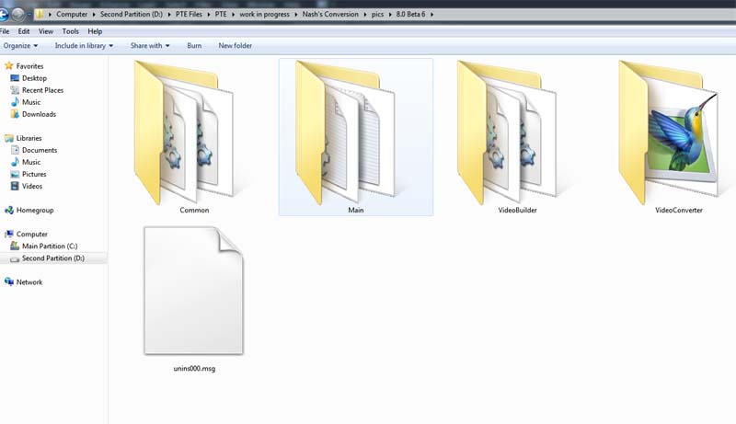Expand arrow after Nash's Conversion breadcrumb

click(365, 15)
